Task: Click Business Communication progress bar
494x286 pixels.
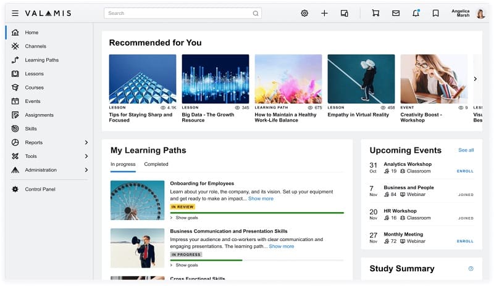Action: coord(257,261)
